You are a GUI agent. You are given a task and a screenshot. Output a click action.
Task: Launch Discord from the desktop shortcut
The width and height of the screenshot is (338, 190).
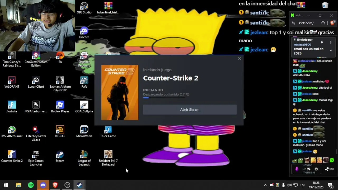(84, 33)
